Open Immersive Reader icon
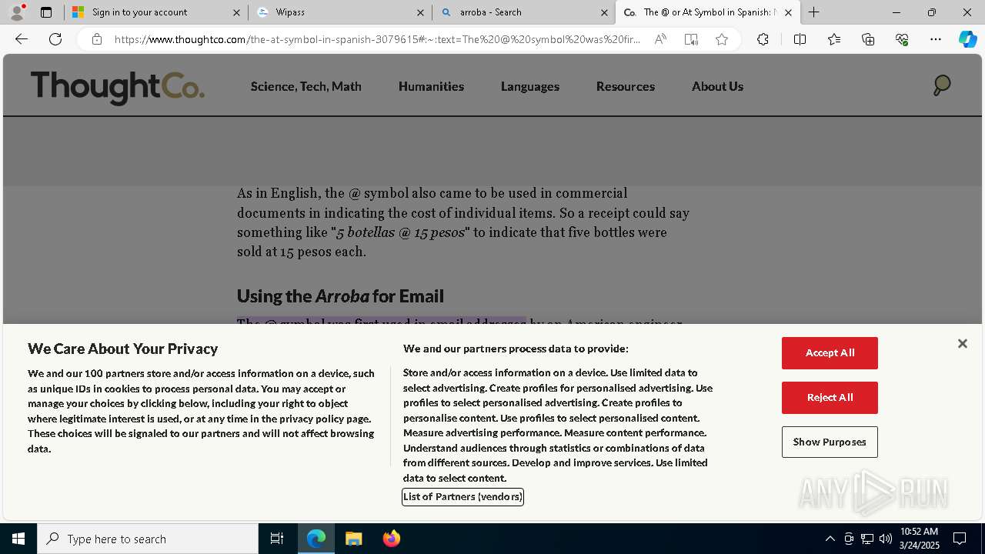Screen dimensions: 985x554 (691, 39)
